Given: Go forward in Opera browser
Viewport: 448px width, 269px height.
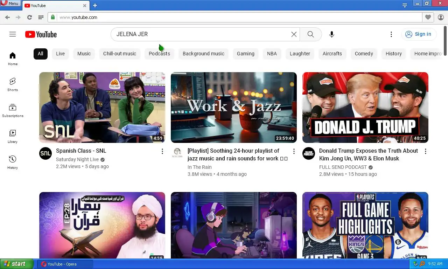Looking at the screenshot, I should [18, 17].
